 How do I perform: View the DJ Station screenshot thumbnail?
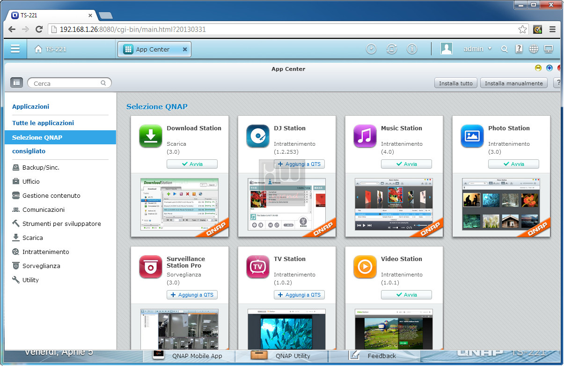pyautogui.click(x=287, y=204)
